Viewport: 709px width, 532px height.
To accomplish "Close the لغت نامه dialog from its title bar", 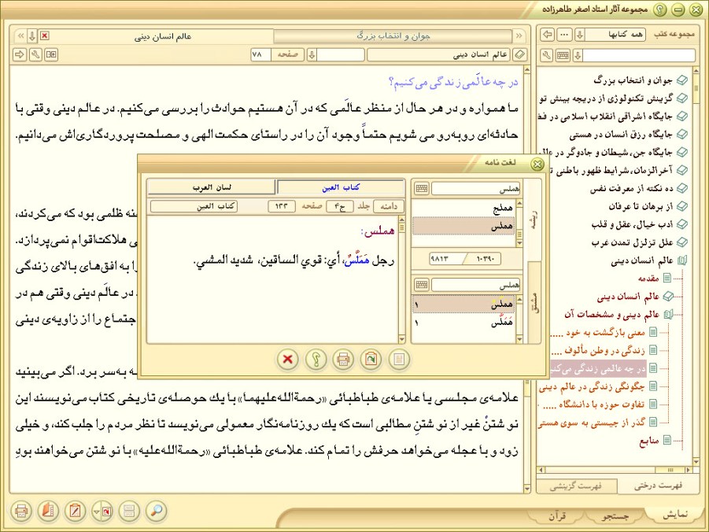I will pyautogui.click(x=537, y=164).
